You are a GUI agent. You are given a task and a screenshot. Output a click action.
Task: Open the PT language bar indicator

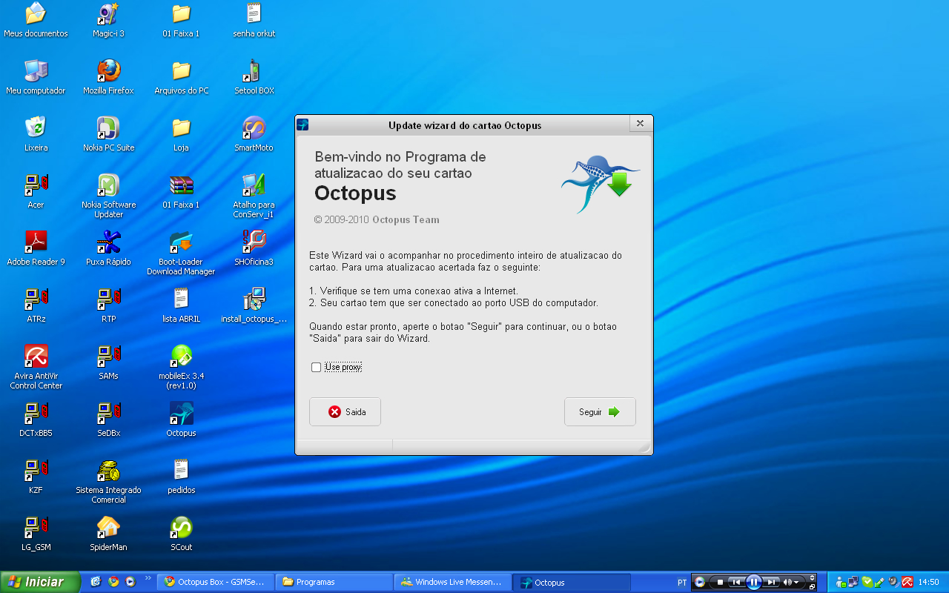pyautogui.click(x=682, y=583)
